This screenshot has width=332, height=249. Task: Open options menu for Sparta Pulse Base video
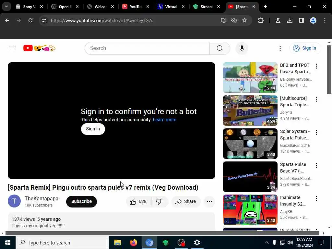(x=316, y=165)
